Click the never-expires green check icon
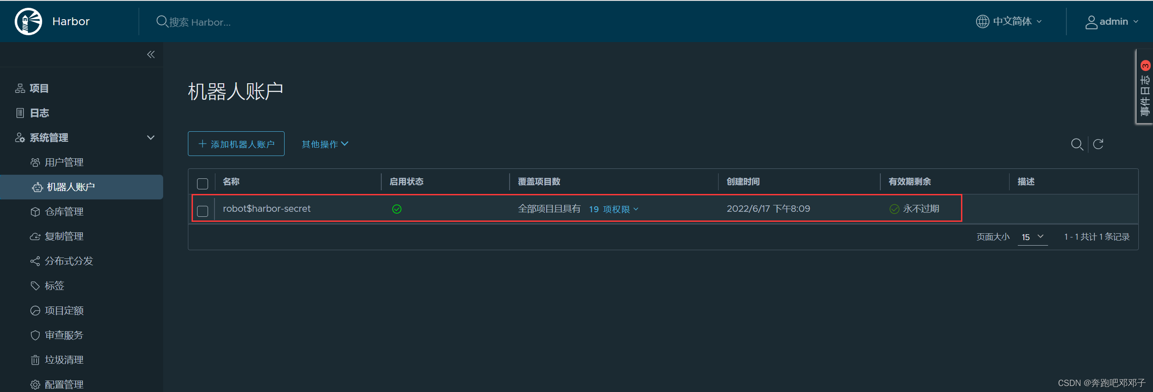 [x=894, y=209]
